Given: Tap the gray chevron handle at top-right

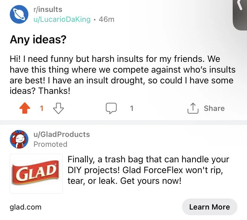Looking at the screenshot, I should [x=240, y=12].
